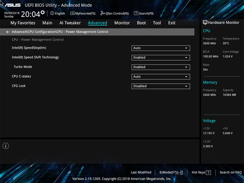Open the Intel Speed Shift Technology dropdown
Viewport: 244px width, 183px height.
tap(161, 58)
